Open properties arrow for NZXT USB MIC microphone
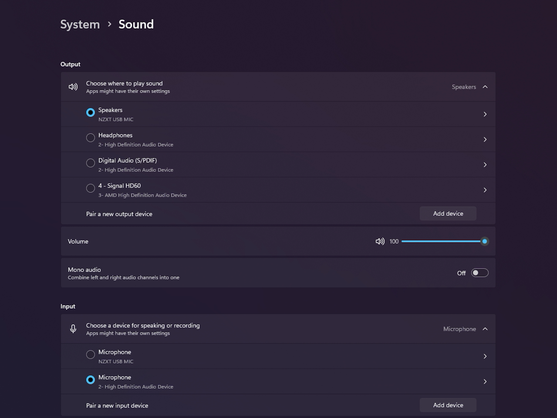Screen dimensions: 557x418 (x=485, y=356)
